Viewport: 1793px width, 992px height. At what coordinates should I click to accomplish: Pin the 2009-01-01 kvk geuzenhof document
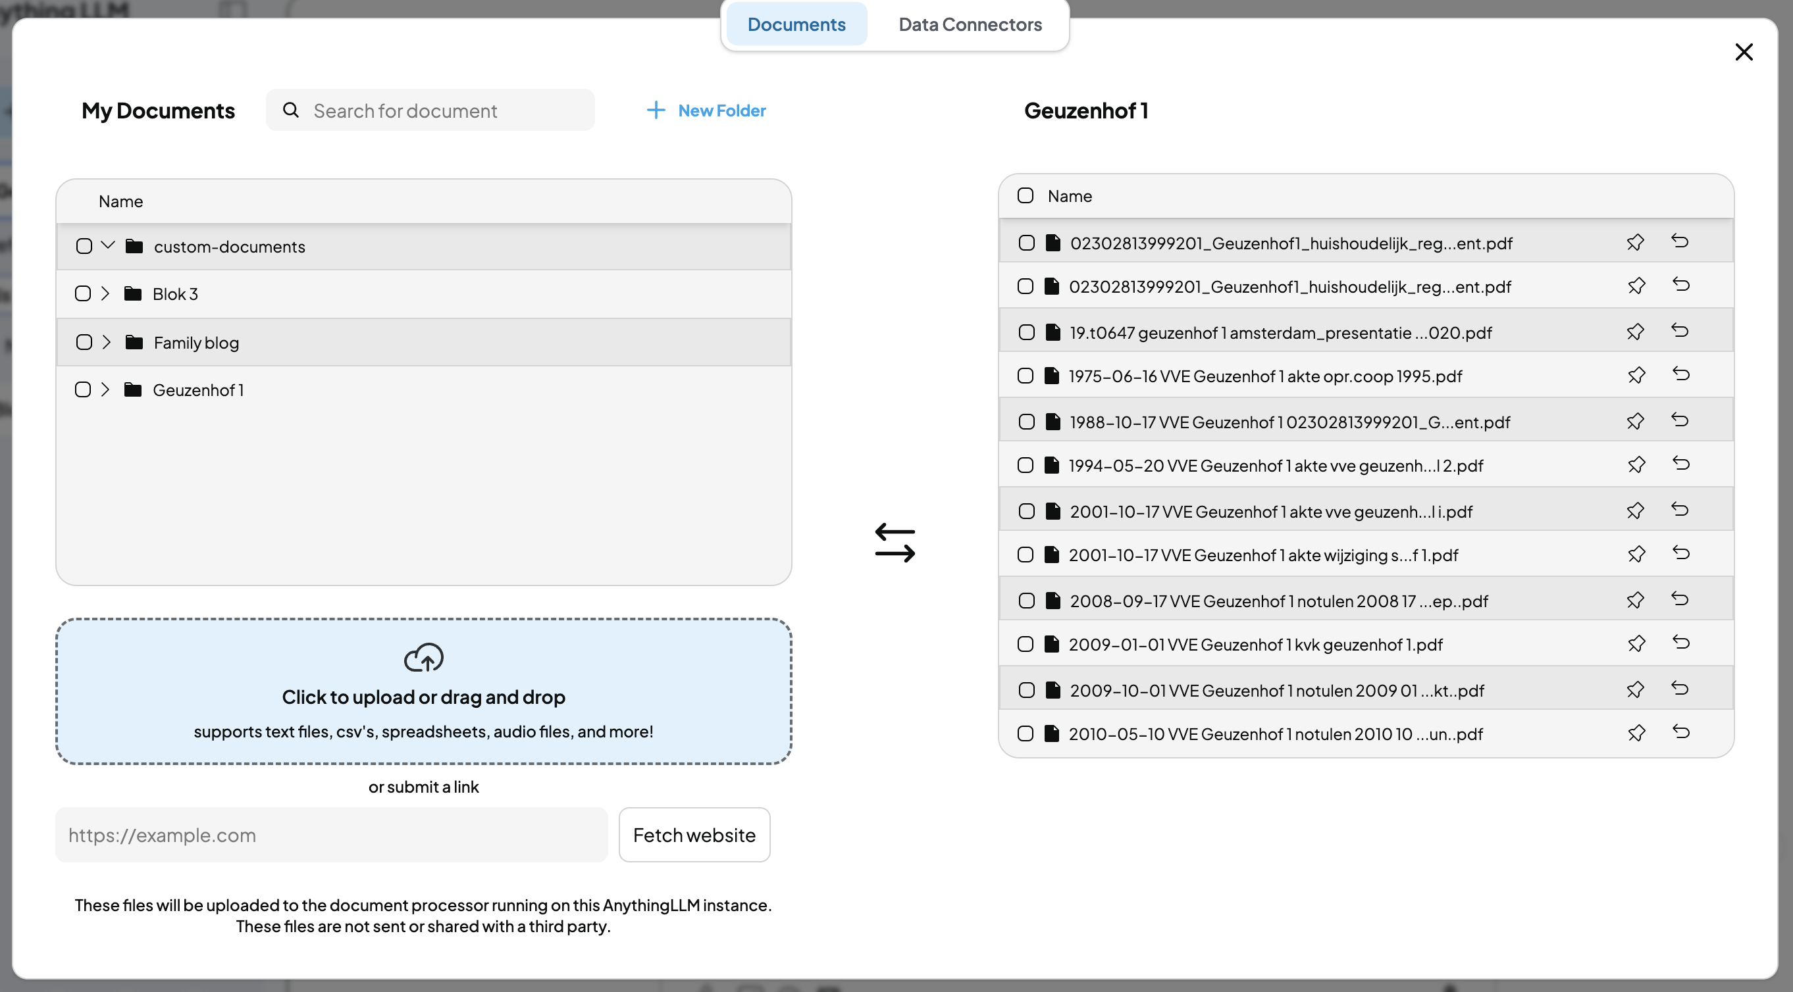[1636, 644]
